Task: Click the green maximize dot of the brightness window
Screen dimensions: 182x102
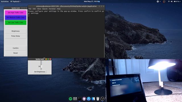Action: tap(48, 59)
